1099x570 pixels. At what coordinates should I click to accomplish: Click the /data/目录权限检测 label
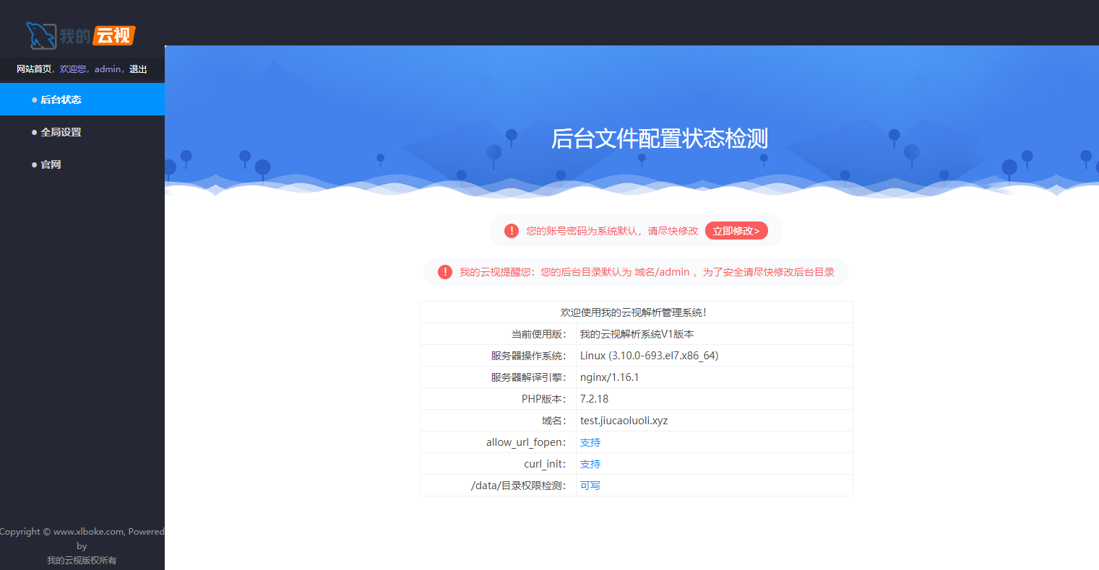519,486
